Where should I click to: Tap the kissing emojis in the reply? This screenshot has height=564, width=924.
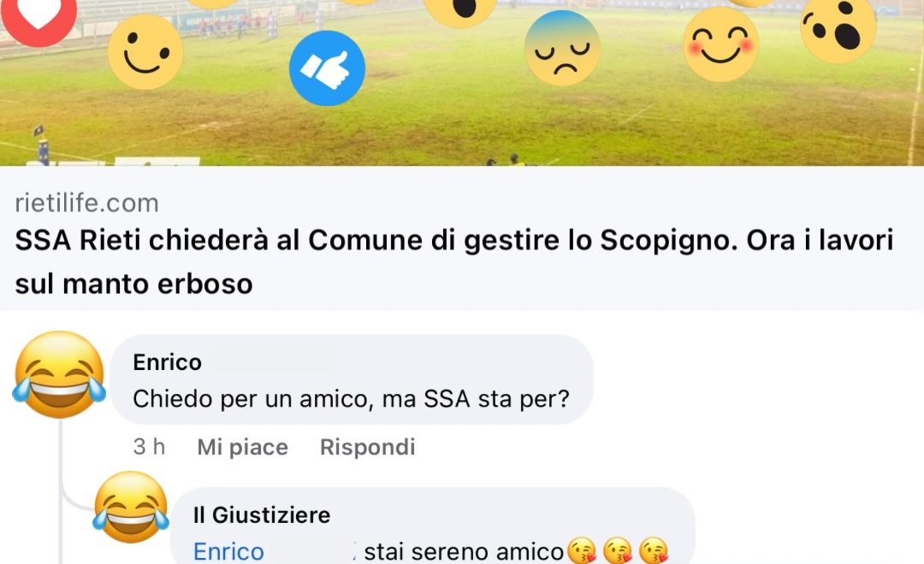tap(618, 551)
